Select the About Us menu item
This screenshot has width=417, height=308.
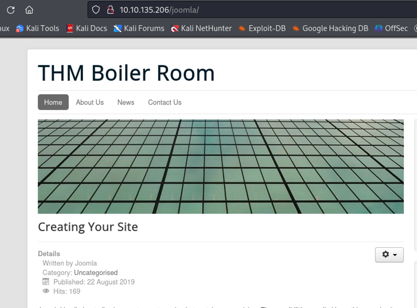tap(90, 102)
